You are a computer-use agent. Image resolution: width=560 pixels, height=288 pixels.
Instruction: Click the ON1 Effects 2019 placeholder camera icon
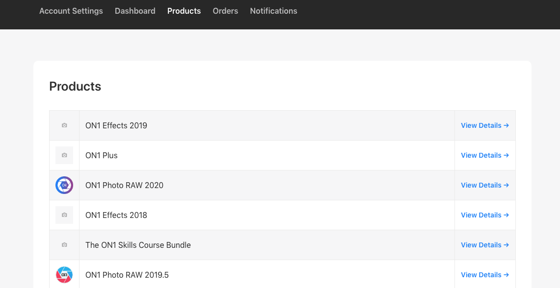pyautogui.click(x=64, y=125)
